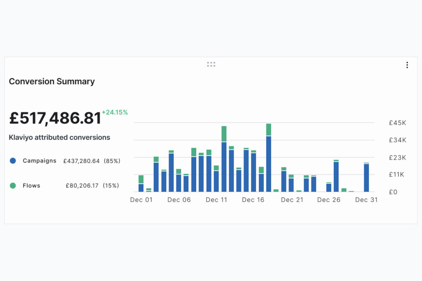Screen dimensions: 422x281
Task: Select the blue Campaigns legend dot
Action: (x=13, y=161)
